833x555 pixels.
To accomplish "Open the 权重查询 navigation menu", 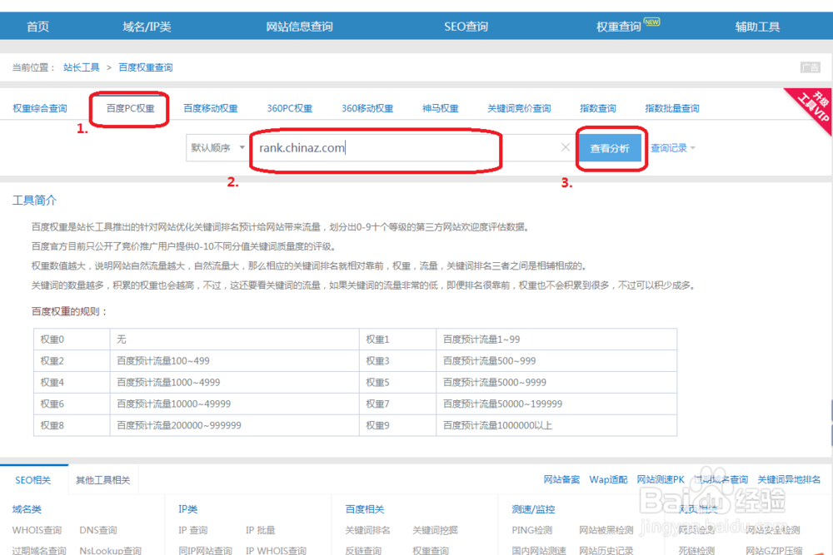I will 618,27.
